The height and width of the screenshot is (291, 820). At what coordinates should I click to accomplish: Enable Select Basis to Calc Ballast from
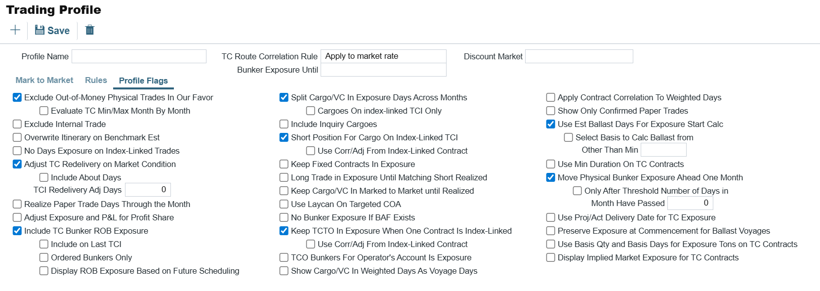[569, 137]
